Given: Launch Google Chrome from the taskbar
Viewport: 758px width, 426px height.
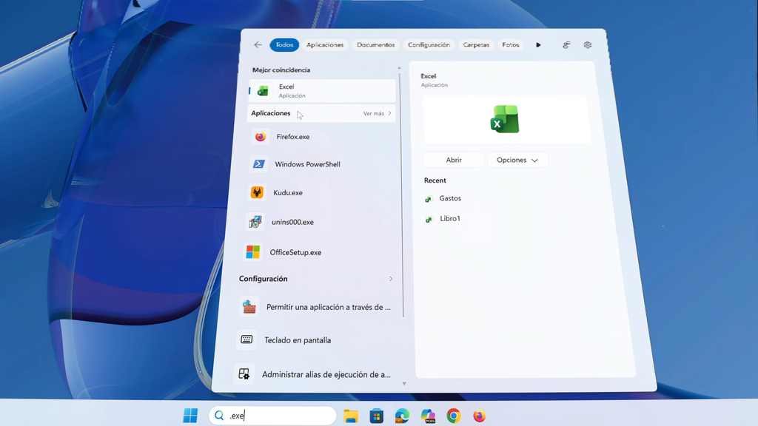Looking at the screenshot, I should (x=454, y=416).
